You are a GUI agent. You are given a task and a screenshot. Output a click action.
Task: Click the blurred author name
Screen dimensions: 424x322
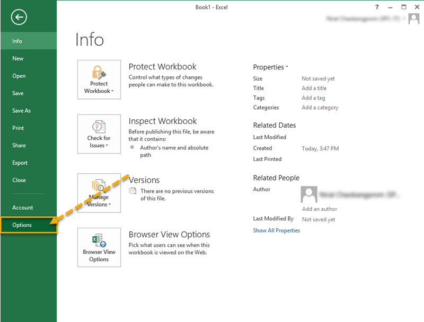tap(359, 194)
